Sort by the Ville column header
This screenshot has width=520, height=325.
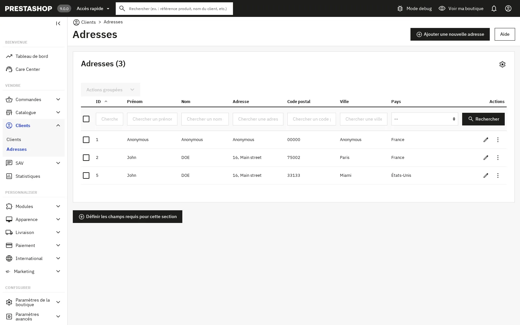(x=344, y=101)
